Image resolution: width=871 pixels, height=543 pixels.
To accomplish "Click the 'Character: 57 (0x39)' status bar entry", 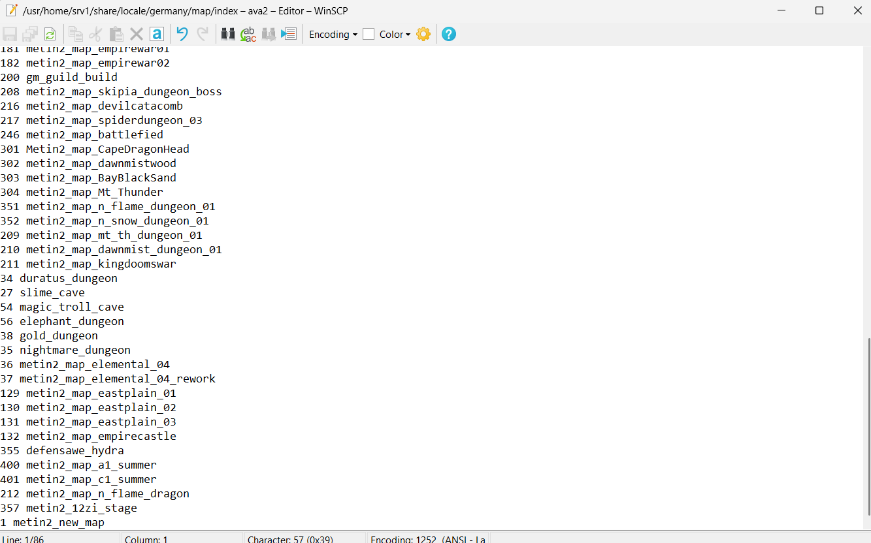I will click(x=305, y=538).
